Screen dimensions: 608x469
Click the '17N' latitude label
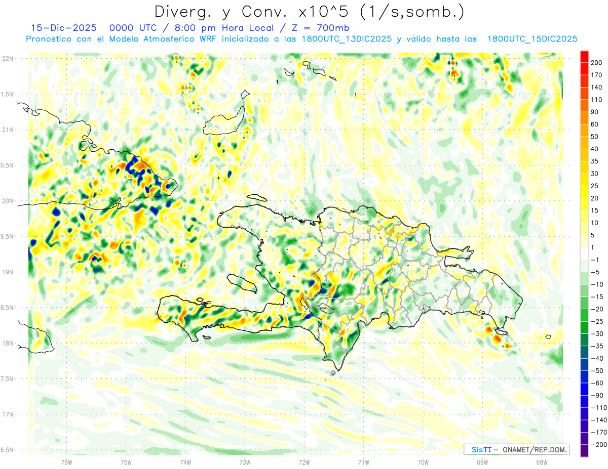point(8,414)
